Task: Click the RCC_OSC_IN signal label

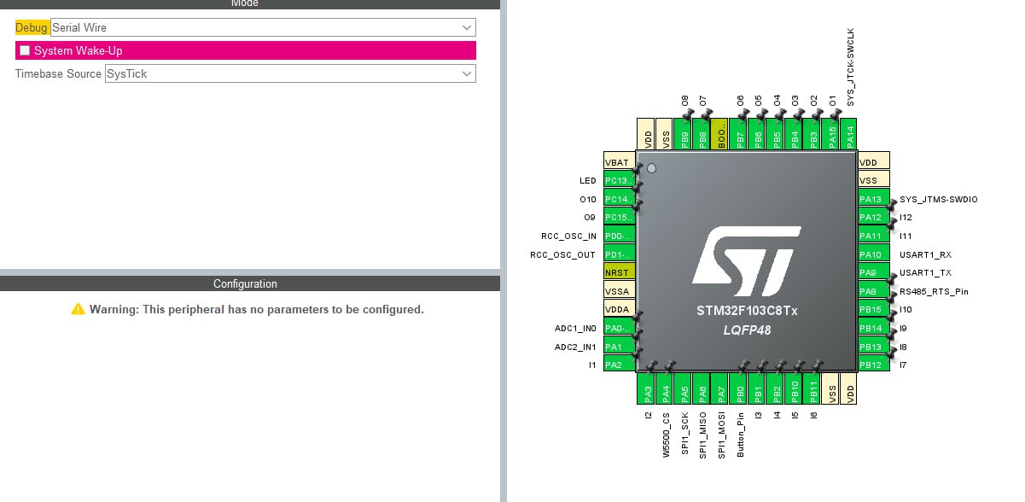Action: [x=568, y=236]
